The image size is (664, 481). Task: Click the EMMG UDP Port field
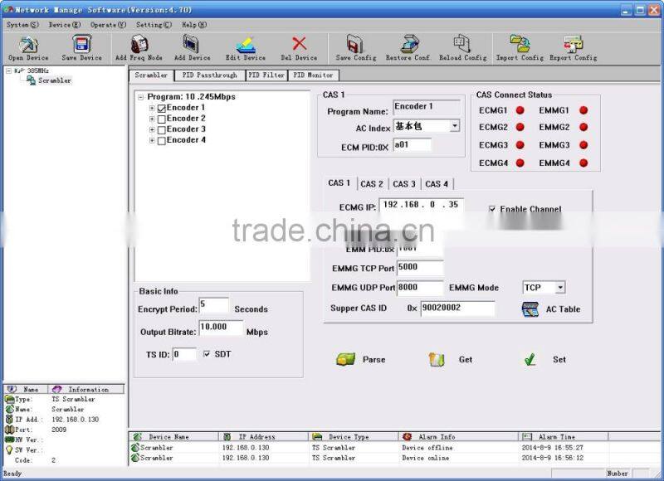tap(420, 288)
